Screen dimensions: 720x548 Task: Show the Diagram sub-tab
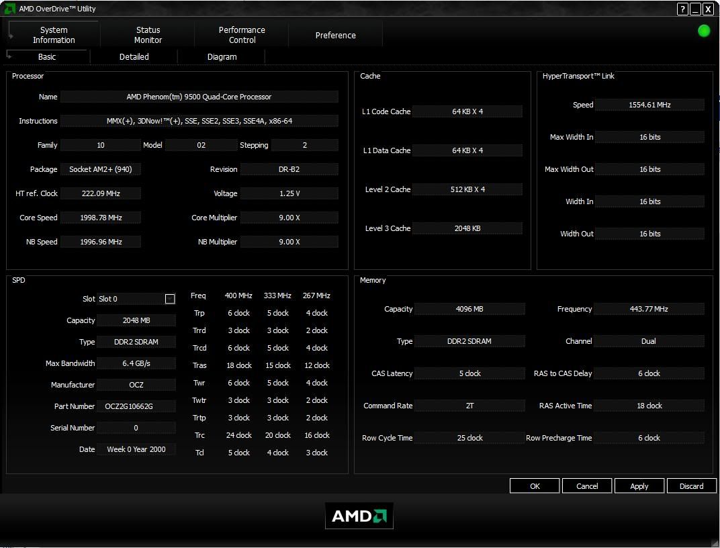coord(222,57)
